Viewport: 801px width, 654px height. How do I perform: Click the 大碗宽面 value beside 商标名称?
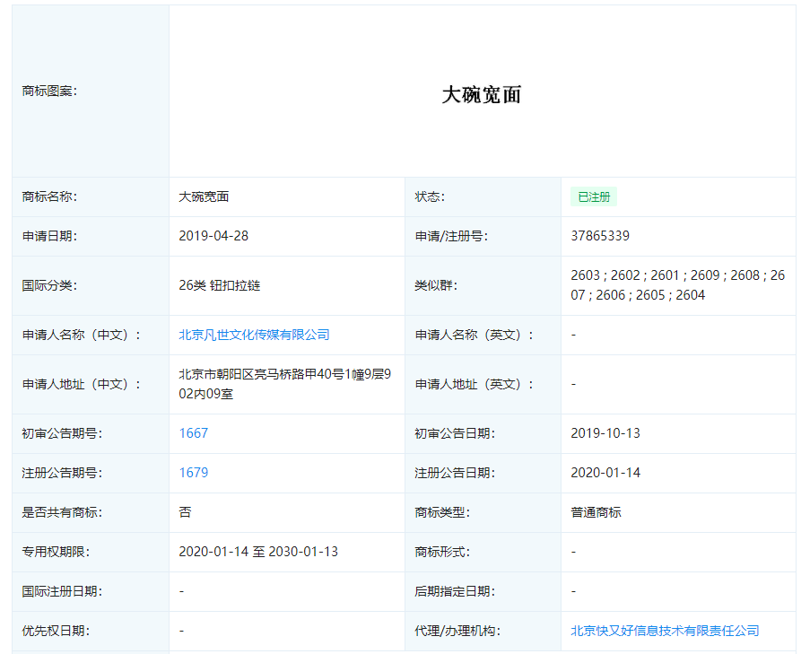(204, 197)
